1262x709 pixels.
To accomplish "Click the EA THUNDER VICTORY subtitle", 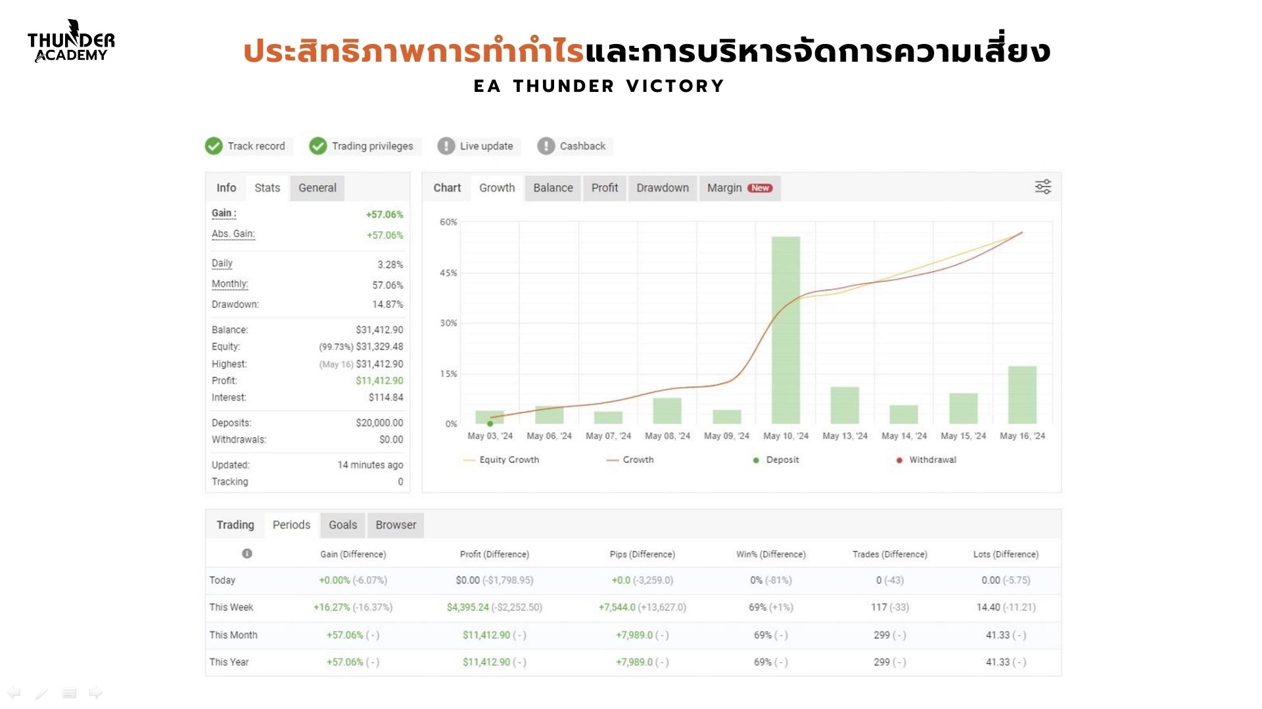I will click(599, 86).
